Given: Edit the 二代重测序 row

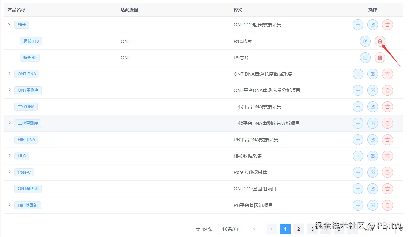Looking at the screenshot, I should click(373, 123).
